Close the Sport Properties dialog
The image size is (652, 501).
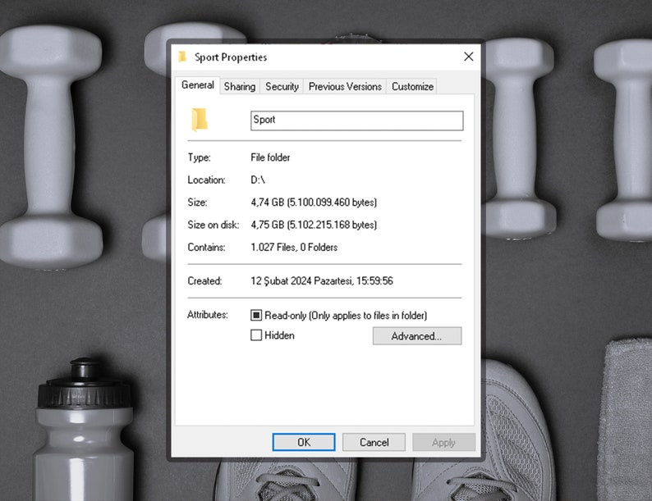(469, 57)
